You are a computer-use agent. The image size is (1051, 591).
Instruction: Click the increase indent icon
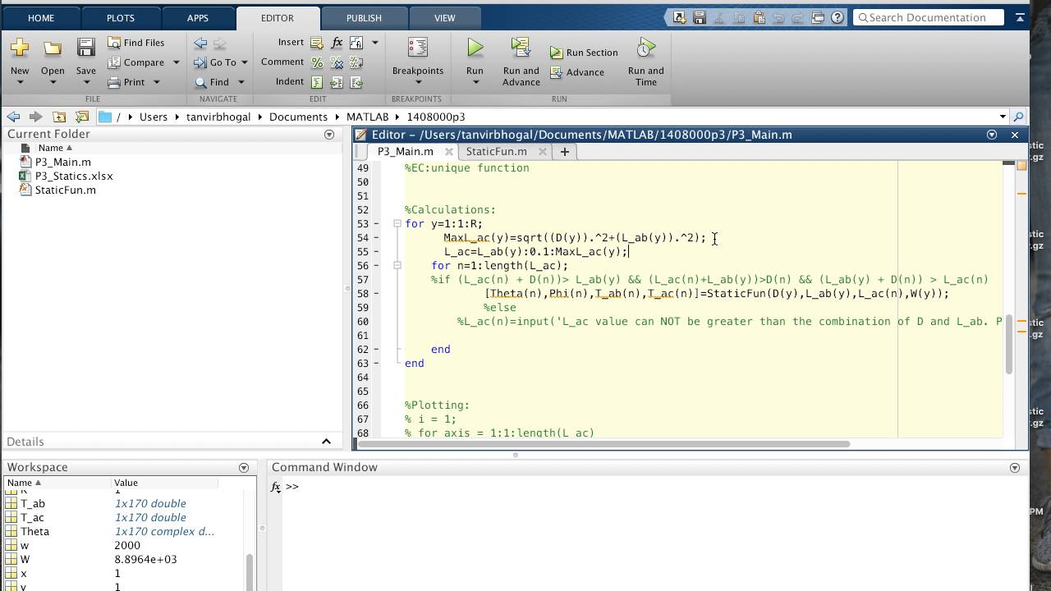[x=337, y=82]
